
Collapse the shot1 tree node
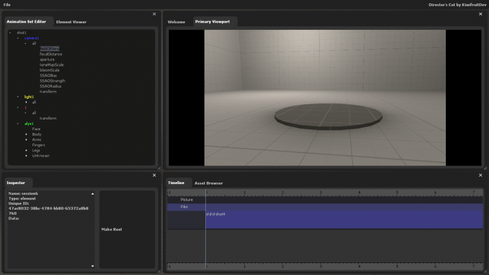10,33
